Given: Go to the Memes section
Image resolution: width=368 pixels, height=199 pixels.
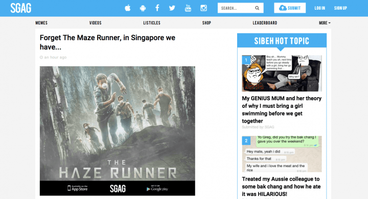Looking at the screenshot, I should click(41, 23).
